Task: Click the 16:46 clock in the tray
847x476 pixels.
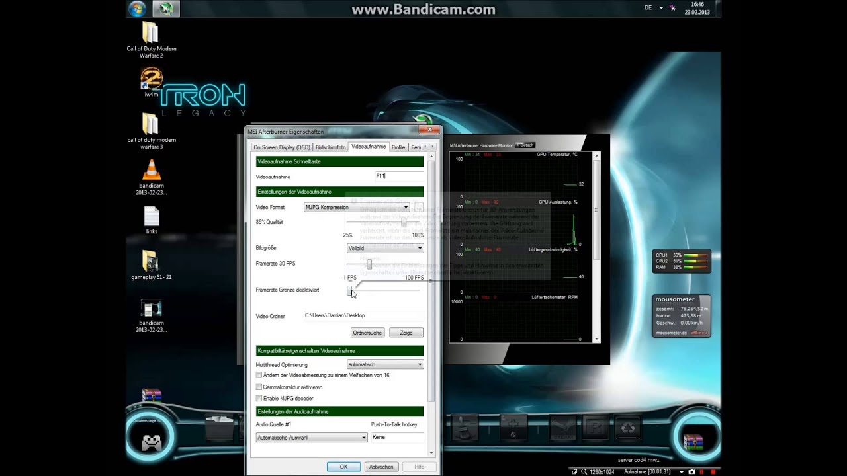Action: (x=697, y=4)
